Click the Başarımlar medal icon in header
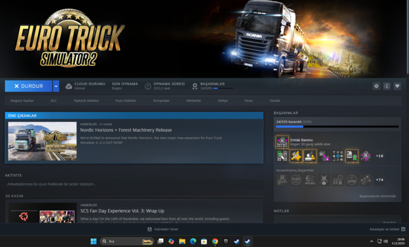The width and height of the screenshot is (409, 247). (x=194, y=86)
